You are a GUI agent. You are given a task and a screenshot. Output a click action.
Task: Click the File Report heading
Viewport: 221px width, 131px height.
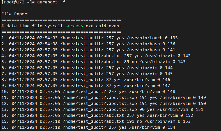pos(15,14)
